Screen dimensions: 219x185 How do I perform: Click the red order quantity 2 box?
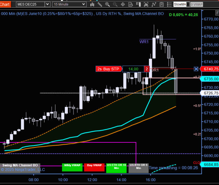point(147,69)
